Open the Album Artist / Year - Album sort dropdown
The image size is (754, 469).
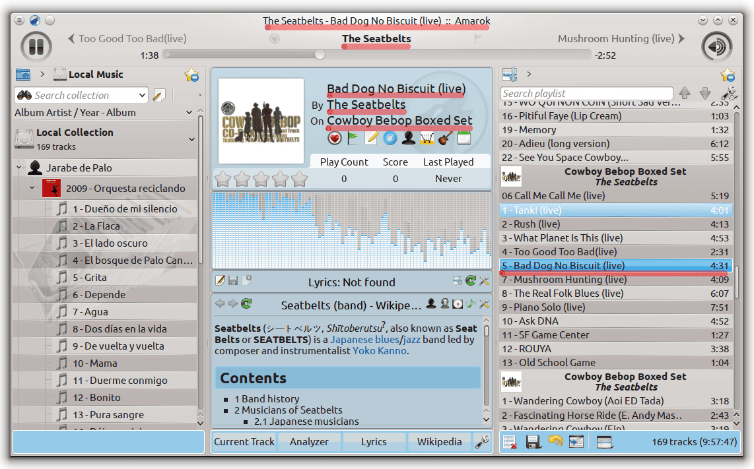coord(189,112)
